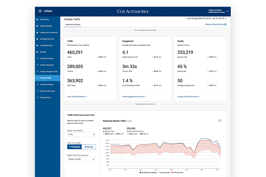Open Advertising in the sidebar
Screen dimensions: 266x177
[x=48, y=20]
